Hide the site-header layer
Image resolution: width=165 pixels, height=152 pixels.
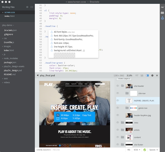tap(118, 86)
